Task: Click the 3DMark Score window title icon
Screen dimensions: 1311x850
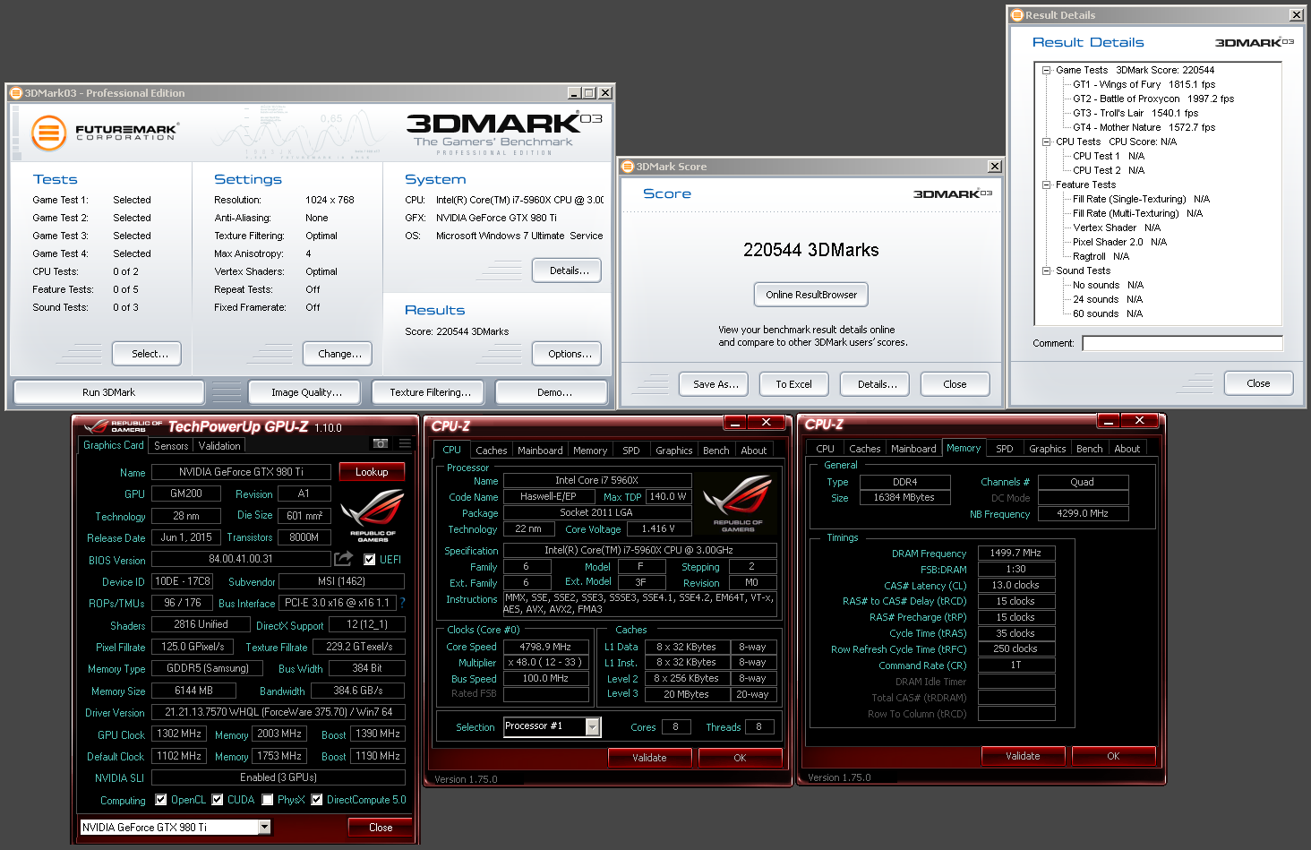Action: 627,166
